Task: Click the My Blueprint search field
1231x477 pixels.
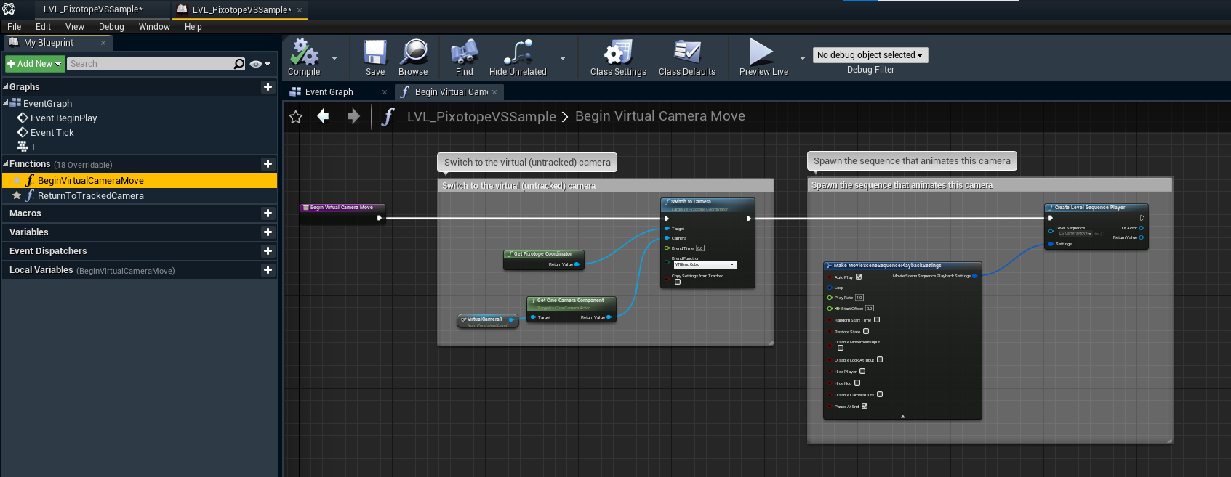Action: (x=150, y=64)
